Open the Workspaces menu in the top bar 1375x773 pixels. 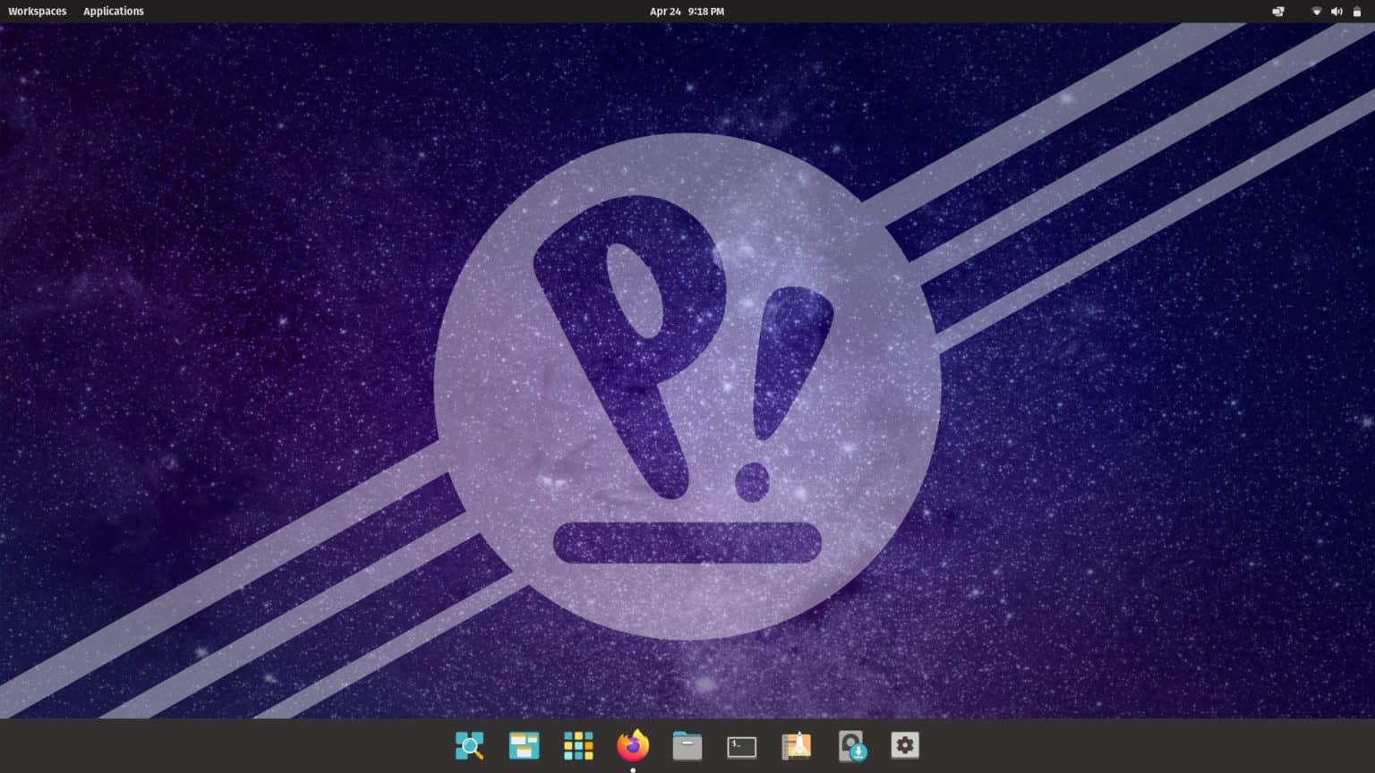pos(38,11)
